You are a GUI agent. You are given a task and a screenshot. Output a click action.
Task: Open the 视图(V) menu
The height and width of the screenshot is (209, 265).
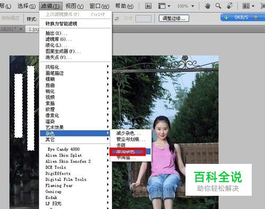pyautogui.click(x=75, y=6)
